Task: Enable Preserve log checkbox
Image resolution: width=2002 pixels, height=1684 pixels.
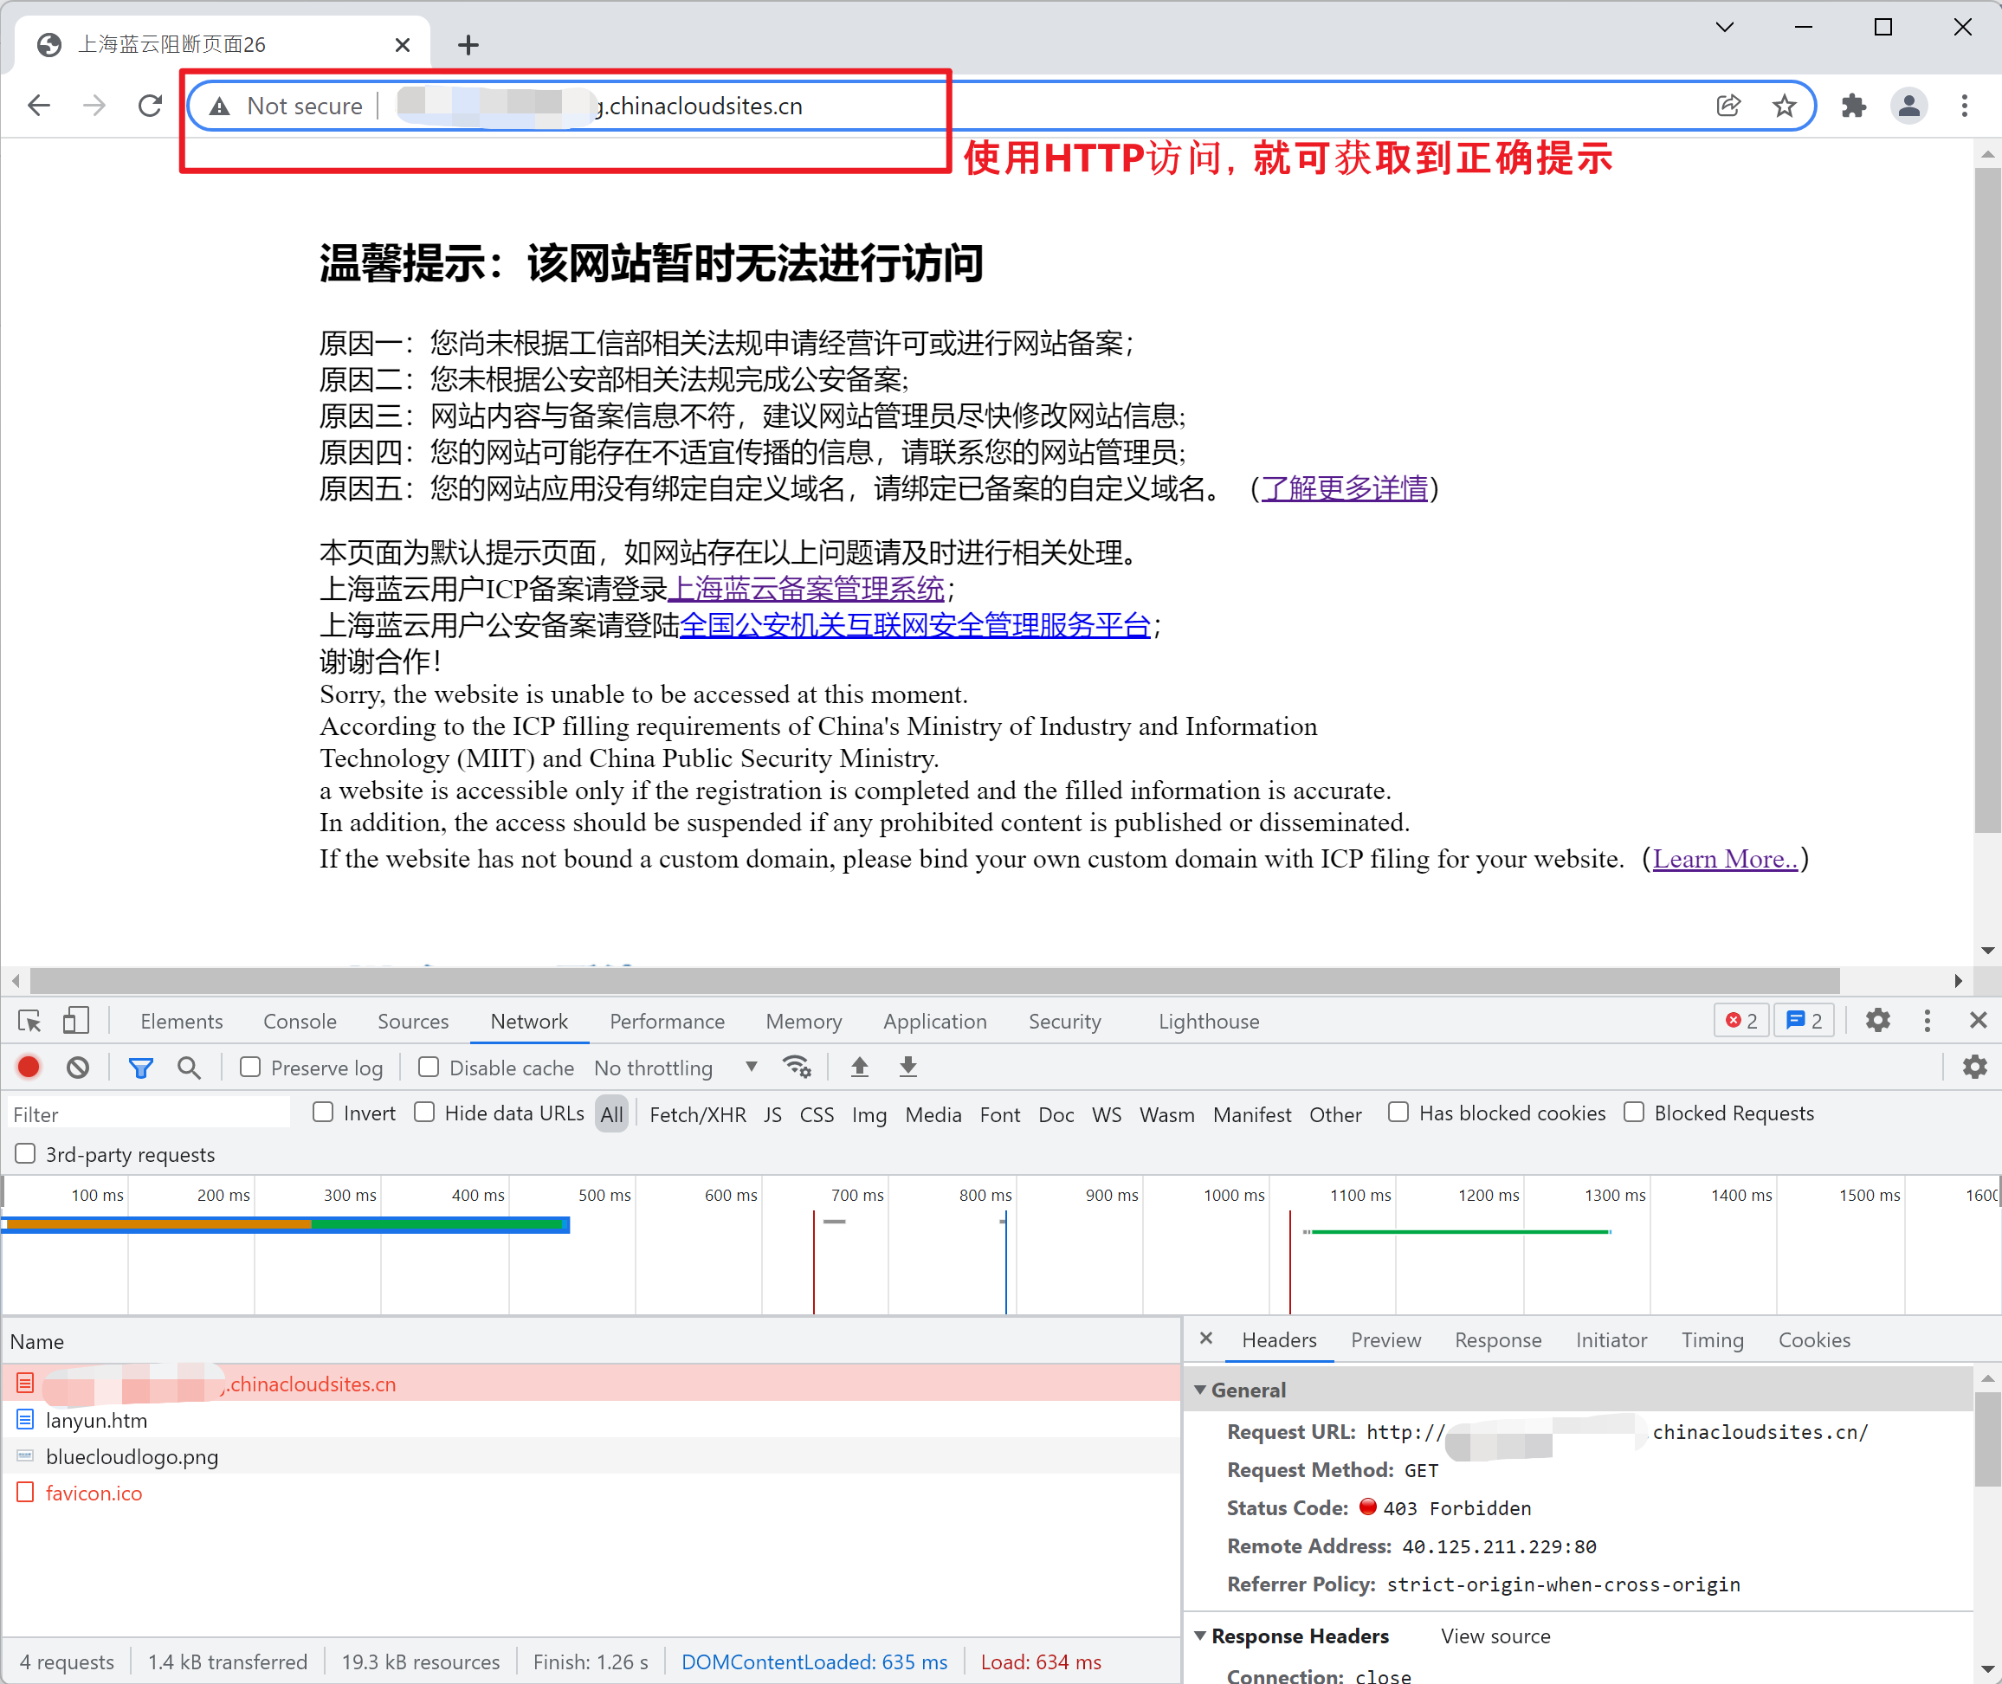Action: [250, 1068]
